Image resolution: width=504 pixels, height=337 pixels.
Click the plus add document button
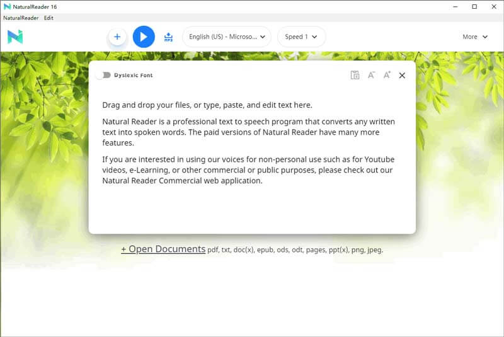(x=117, y=37)
